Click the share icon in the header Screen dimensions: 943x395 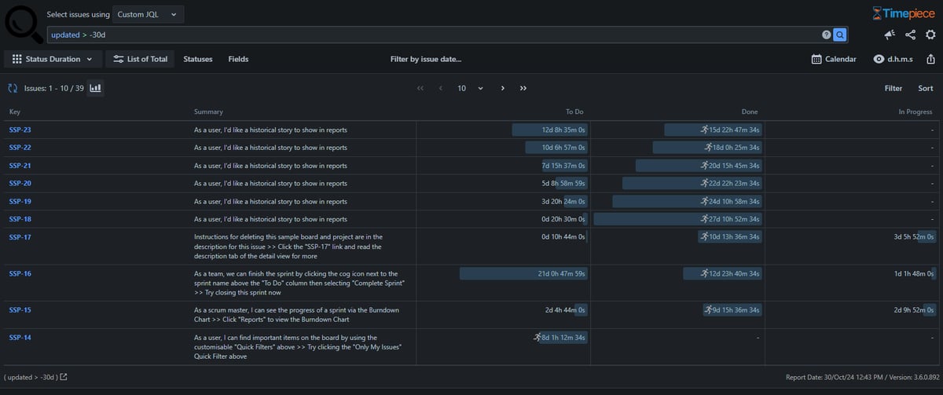(911, 35)
